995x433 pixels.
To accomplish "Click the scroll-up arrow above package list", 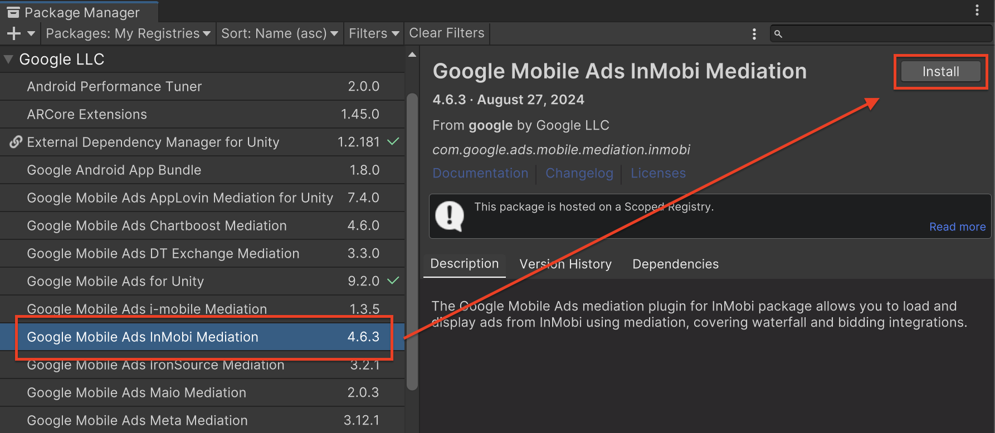I will pyautogui.click(x=412, y=55).
